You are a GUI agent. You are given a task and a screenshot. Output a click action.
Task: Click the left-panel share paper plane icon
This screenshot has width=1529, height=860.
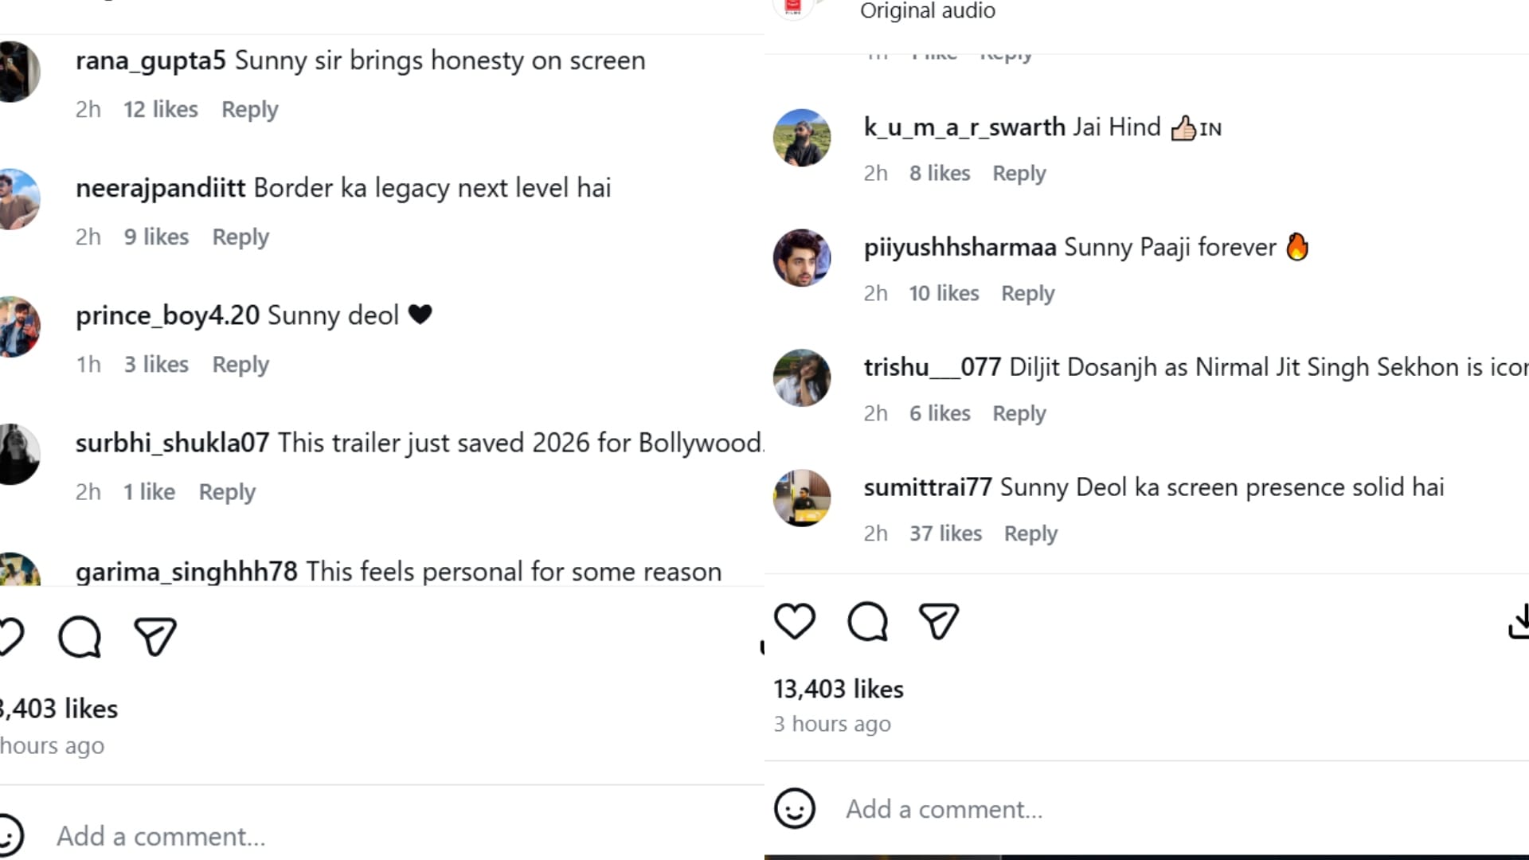click(154, 637)
